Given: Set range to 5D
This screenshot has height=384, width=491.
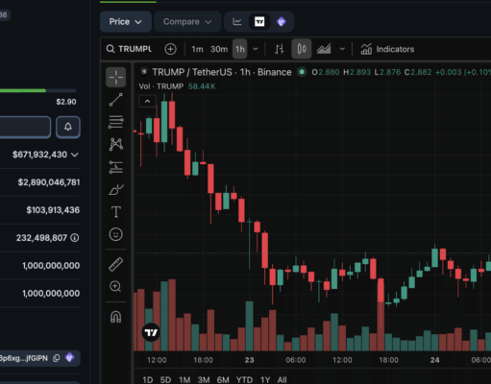Looking at the screenshot, I should point(165,380).
